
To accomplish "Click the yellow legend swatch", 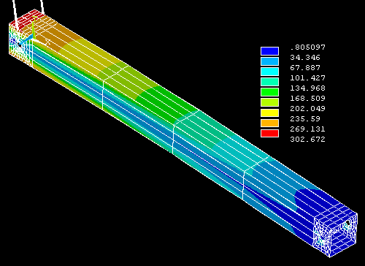I will pos(269,113).
